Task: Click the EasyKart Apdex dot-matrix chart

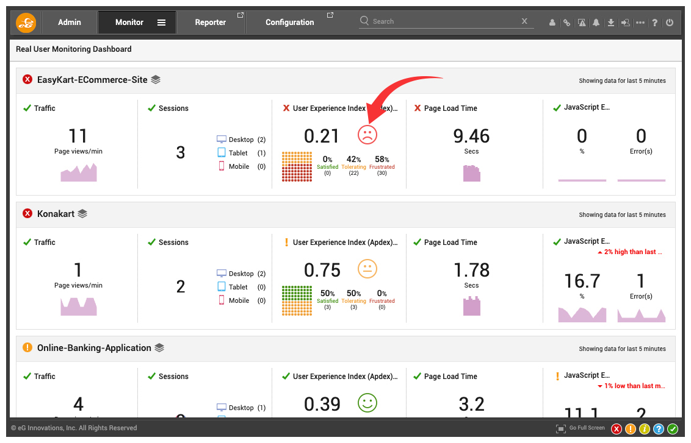Action: (297, 166)
